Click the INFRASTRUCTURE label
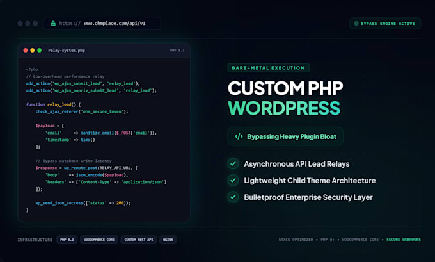This screenshot has height=262, width=435. pos(35,240)
